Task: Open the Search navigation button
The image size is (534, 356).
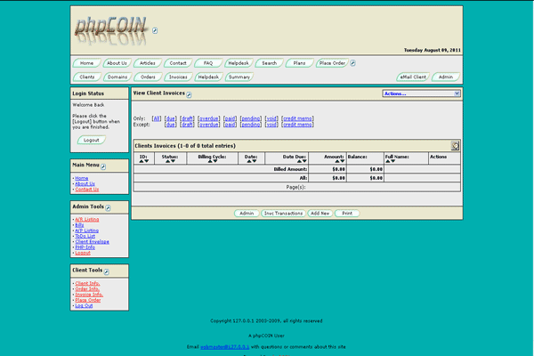Action: 269,63
